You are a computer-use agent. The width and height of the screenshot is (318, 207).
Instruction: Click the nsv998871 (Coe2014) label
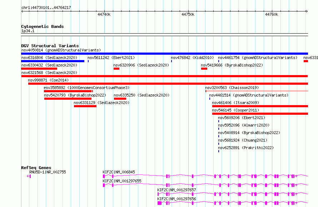click(x=48, y=80)
